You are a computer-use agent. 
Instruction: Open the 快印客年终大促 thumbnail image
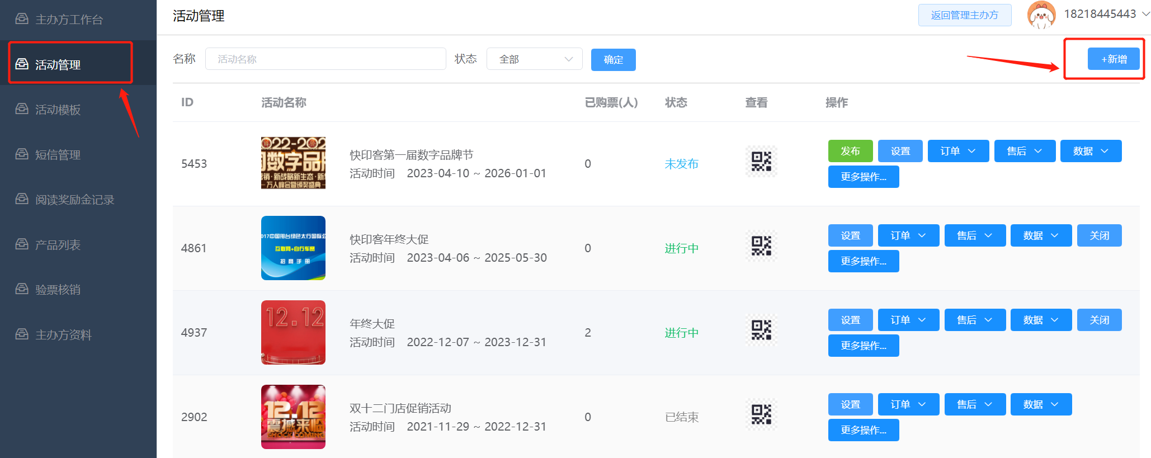293,248
